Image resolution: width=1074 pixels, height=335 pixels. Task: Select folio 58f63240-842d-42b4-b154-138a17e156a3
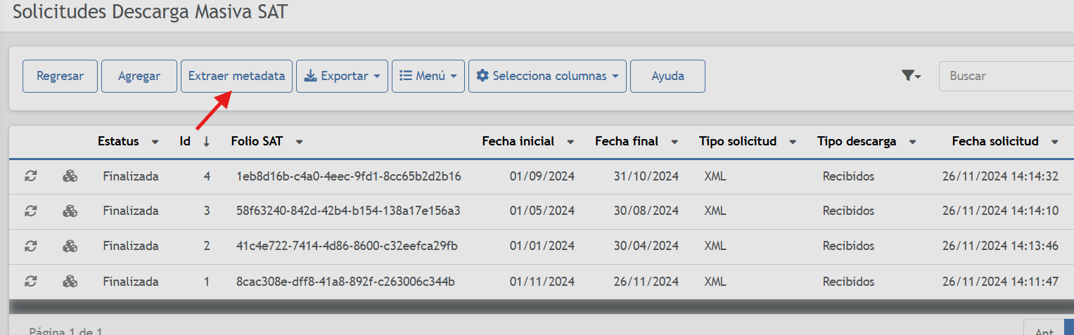coord(348,211)
